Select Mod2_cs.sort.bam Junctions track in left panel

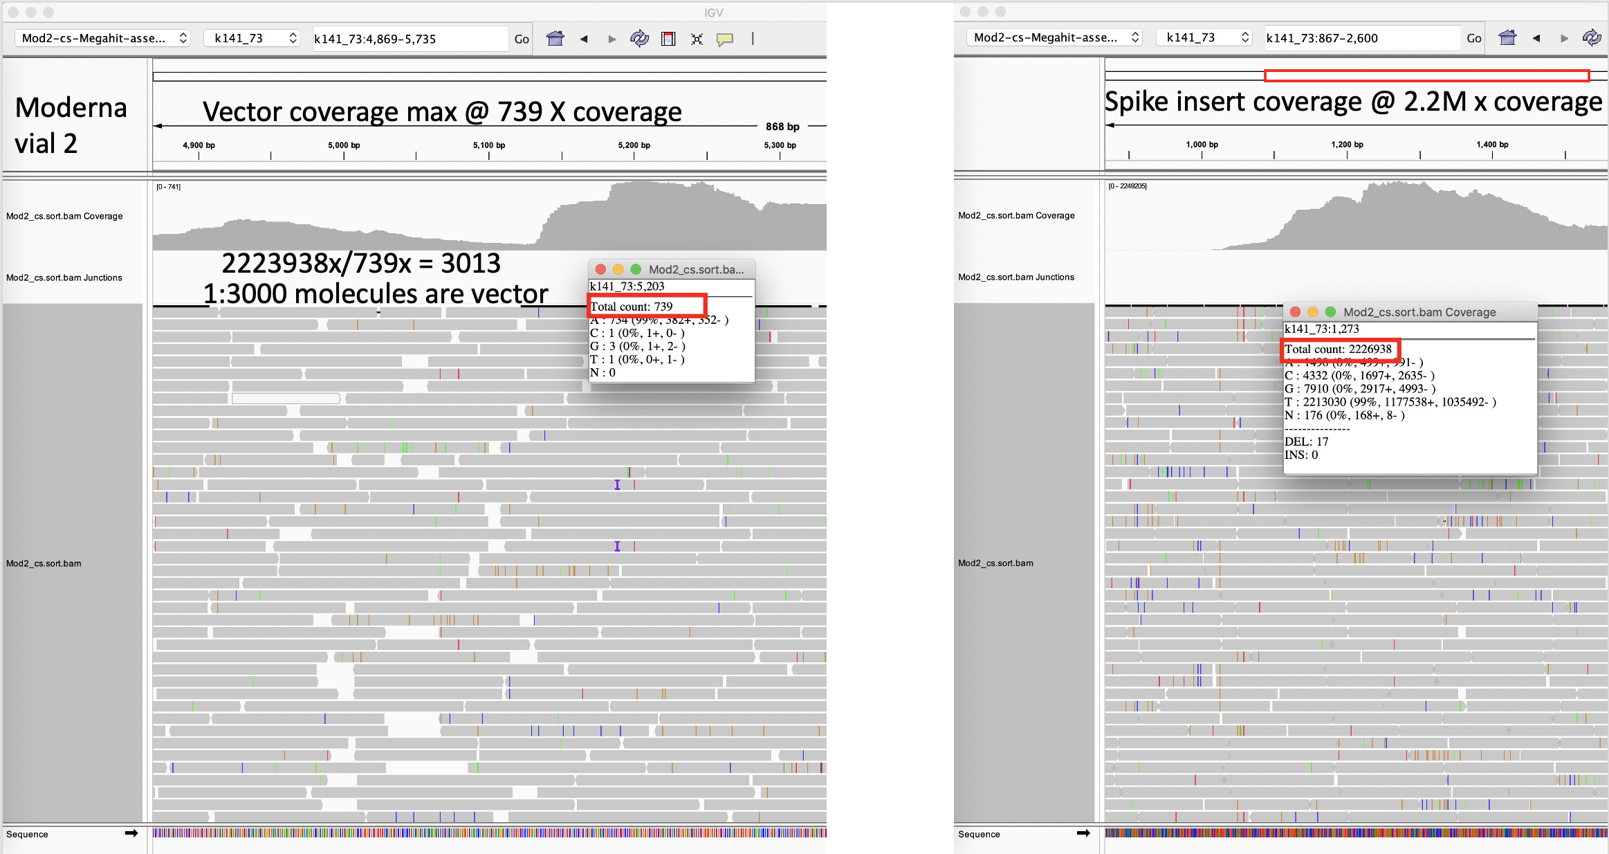pyautogui.click(x=64, y=278)
